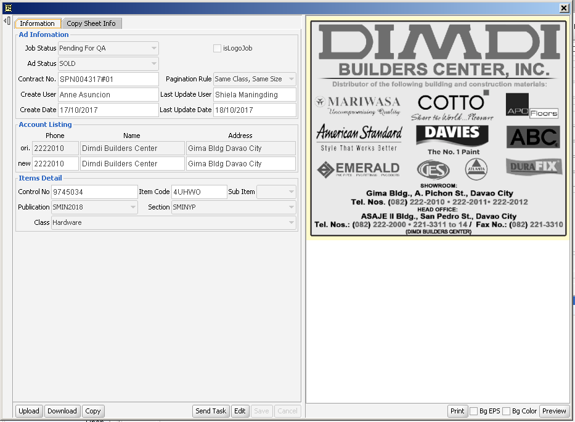575x422 pixels.
Task: Click the Create User field
Action: [108, 95]
